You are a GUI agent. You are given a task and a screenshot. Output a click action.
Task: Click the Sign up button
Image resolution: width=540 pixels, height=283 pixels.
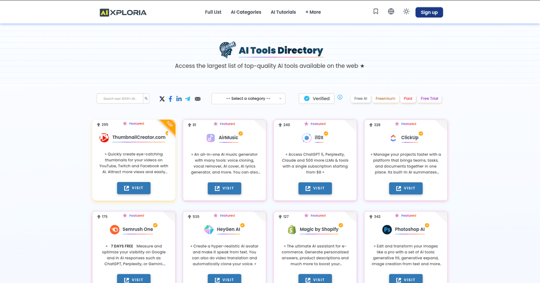[x=429, y=12]
